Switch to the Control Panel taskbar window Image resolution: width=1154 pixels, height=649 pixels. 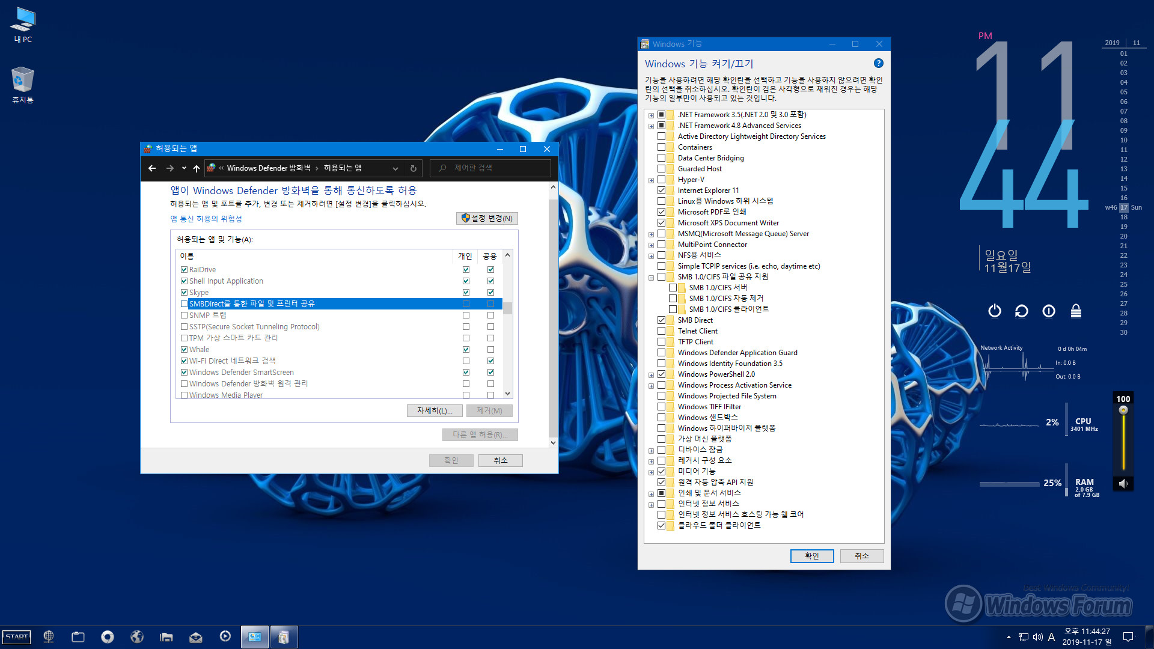(255, 637)
